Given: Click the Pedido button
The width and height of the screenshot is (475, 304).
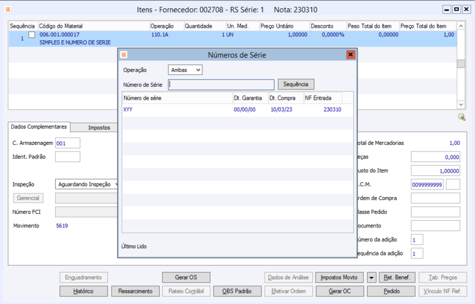Looking at the screenshot, I should (391, 292).
